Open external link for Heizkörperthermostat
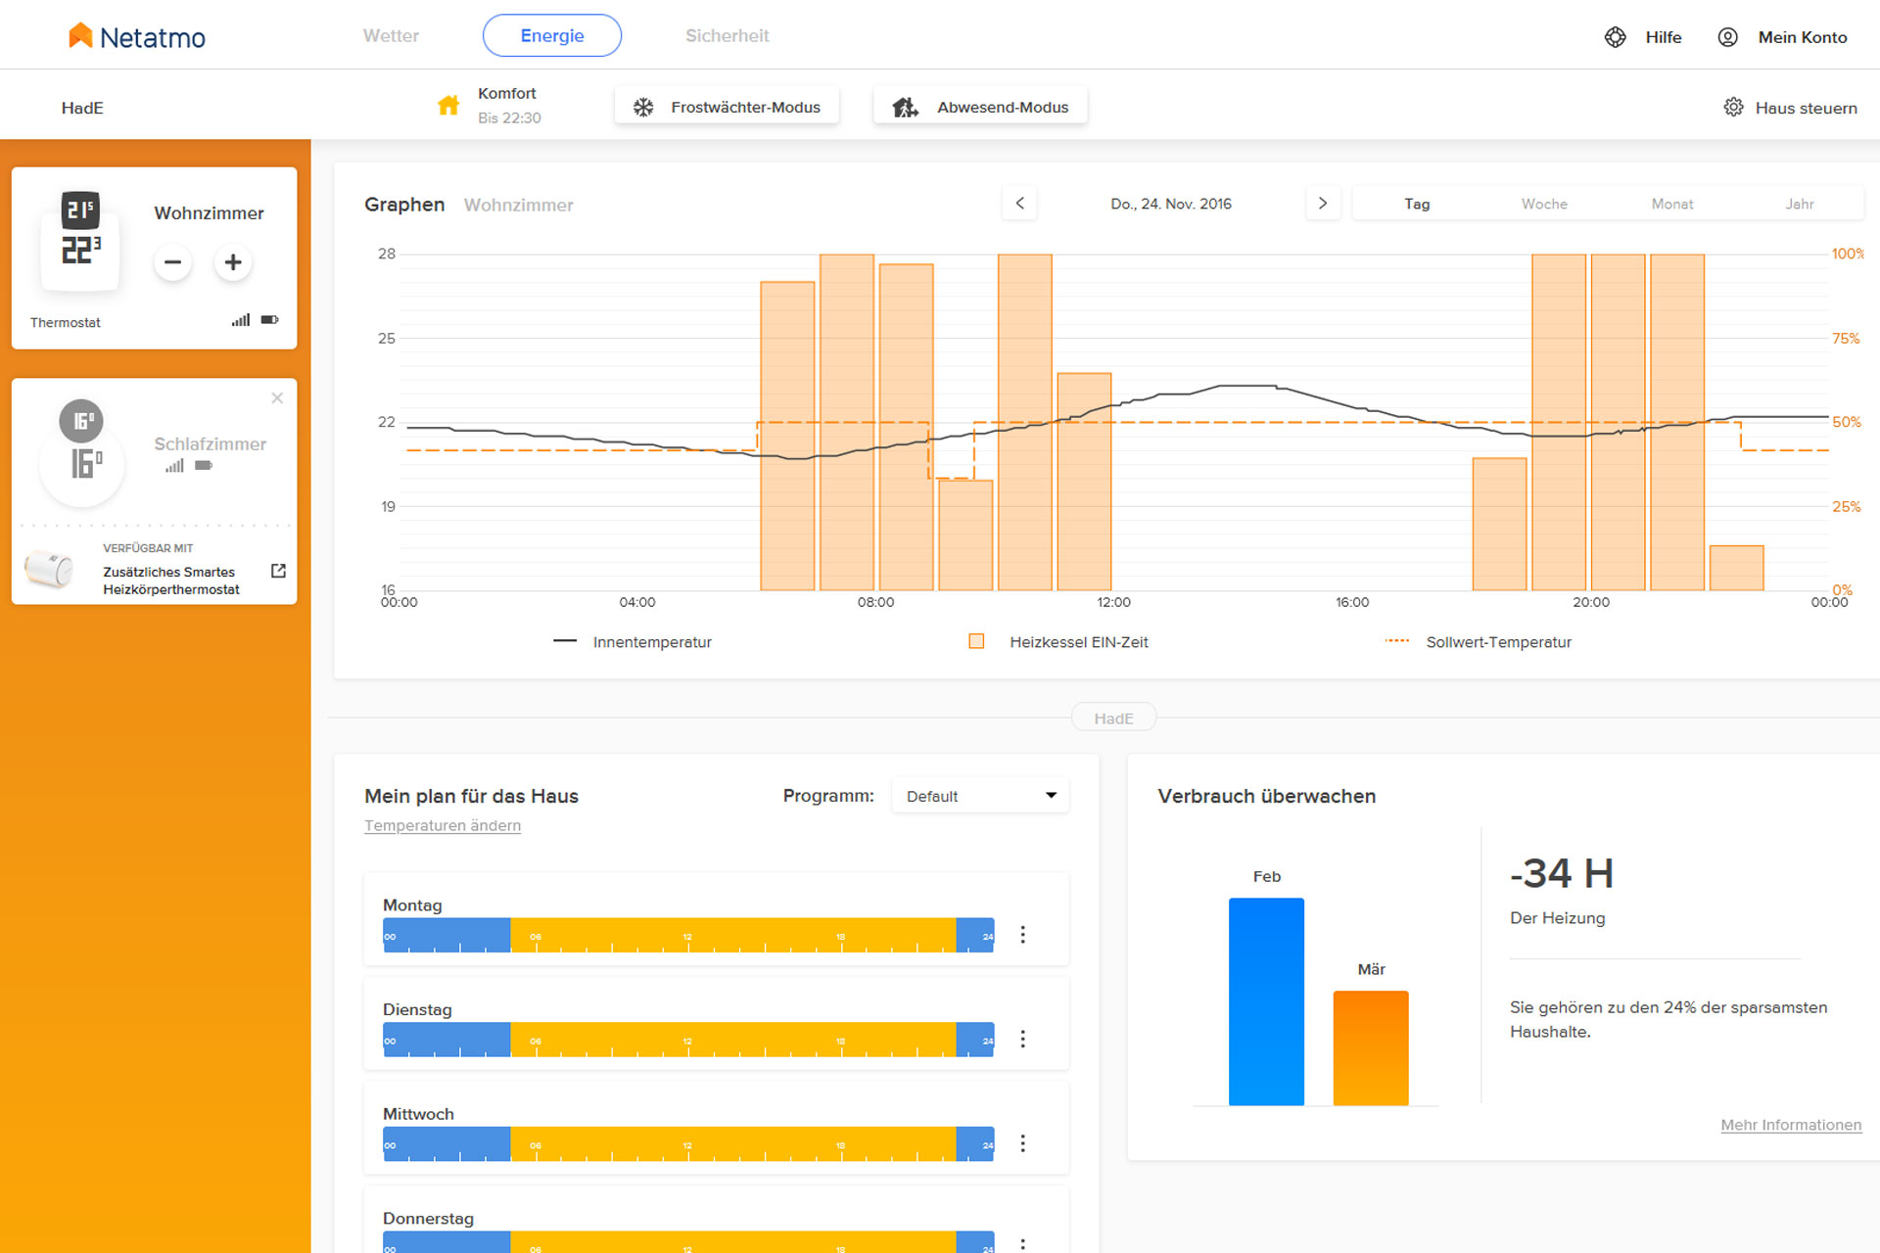 coord(278,571)
